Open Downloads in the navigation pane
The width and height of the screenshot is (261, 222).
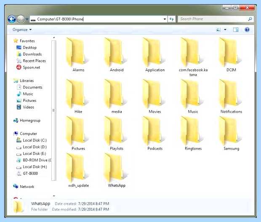(29, 54)
